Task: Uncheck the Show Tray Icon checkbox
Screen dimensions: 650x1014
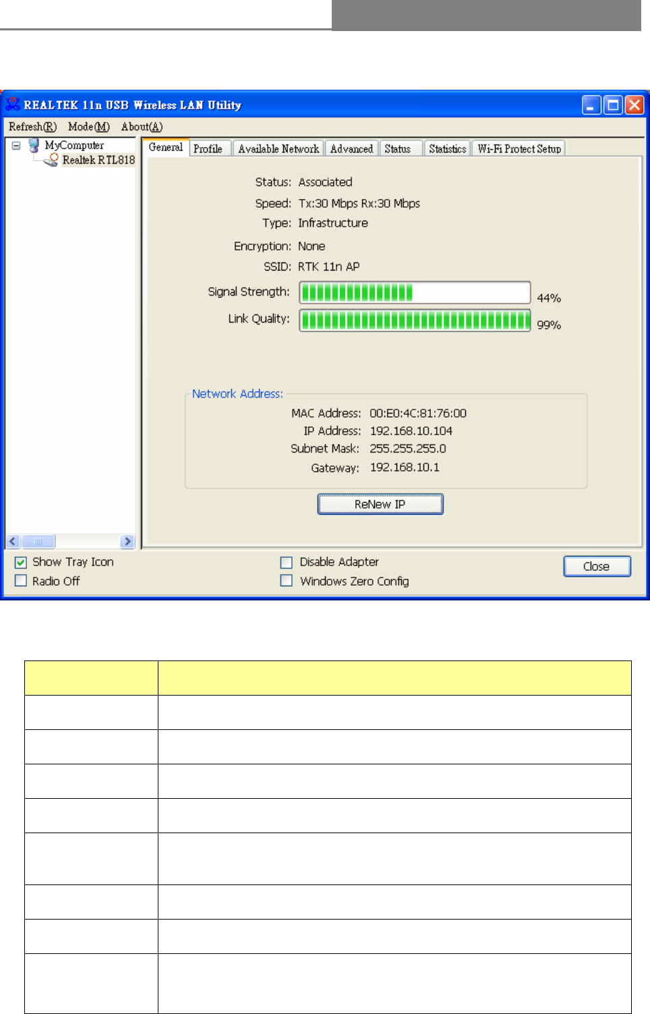Action: click(x=21, y=563)
